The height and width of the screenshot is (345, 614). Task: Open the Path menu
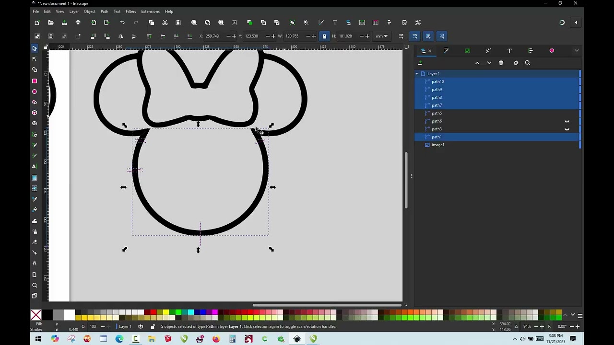coord(104,11)
